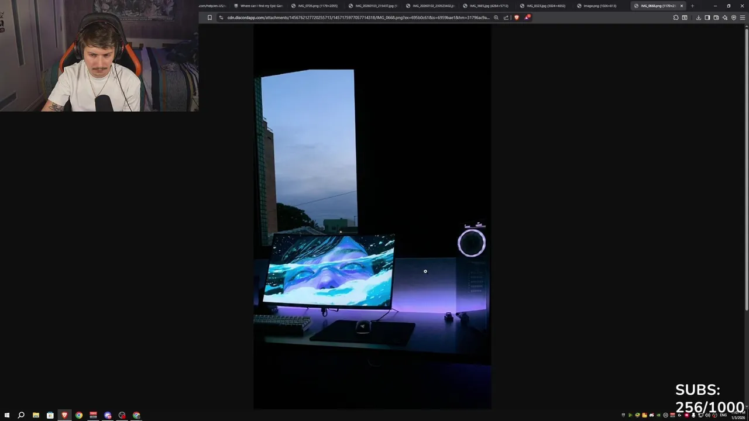Open Windows search in the taskbar
This screenshot has width=749, height=421.
tap(21, 415)
